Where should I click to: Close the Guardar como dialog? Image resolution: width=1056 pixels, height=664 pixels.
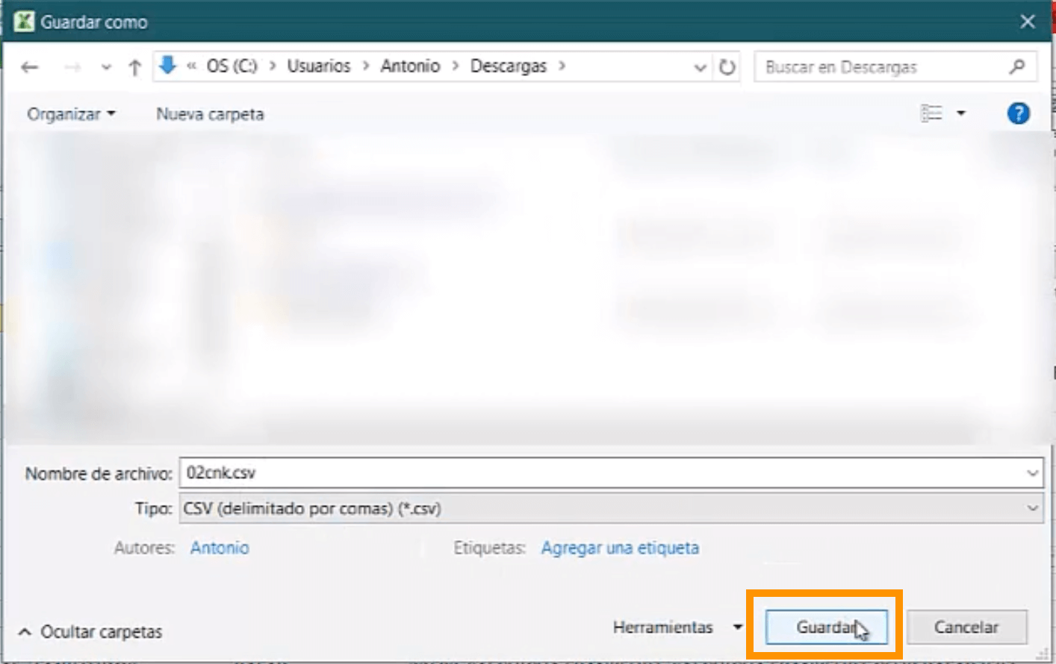point(1028,22)
